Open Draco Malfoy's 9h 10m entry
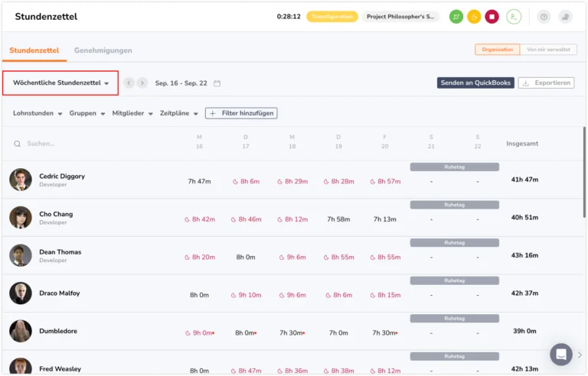 click(246, 295)
